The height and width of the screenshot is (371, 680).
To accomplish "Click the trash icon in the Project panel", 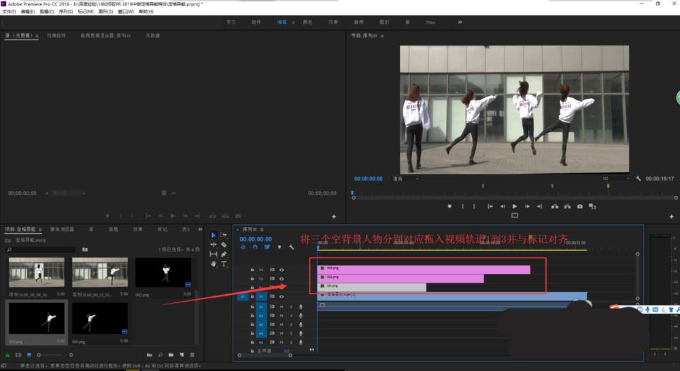I will (x=192, y=355).
